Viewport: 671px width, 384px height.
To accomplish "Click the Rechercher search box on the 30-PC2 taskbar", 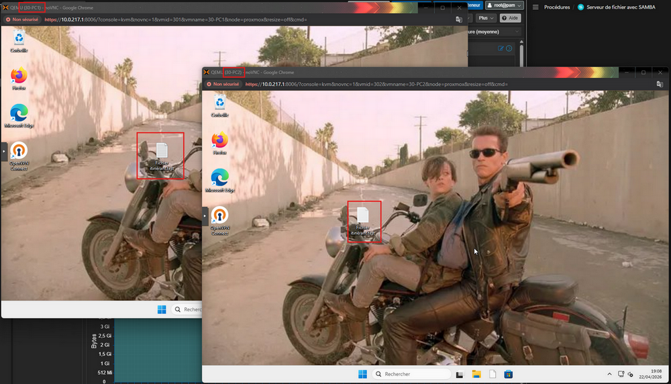I will [x=412, y=374].
